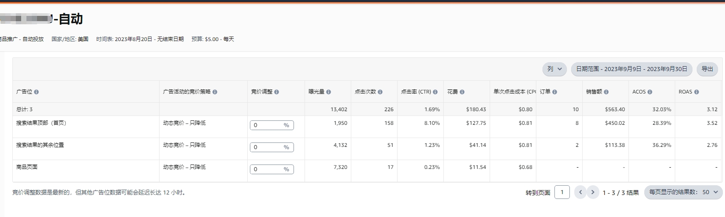The height and width of the screenshot is (217, 725).
Task: Click info icon next to 广告位 header
Action: tap(37, 92)
